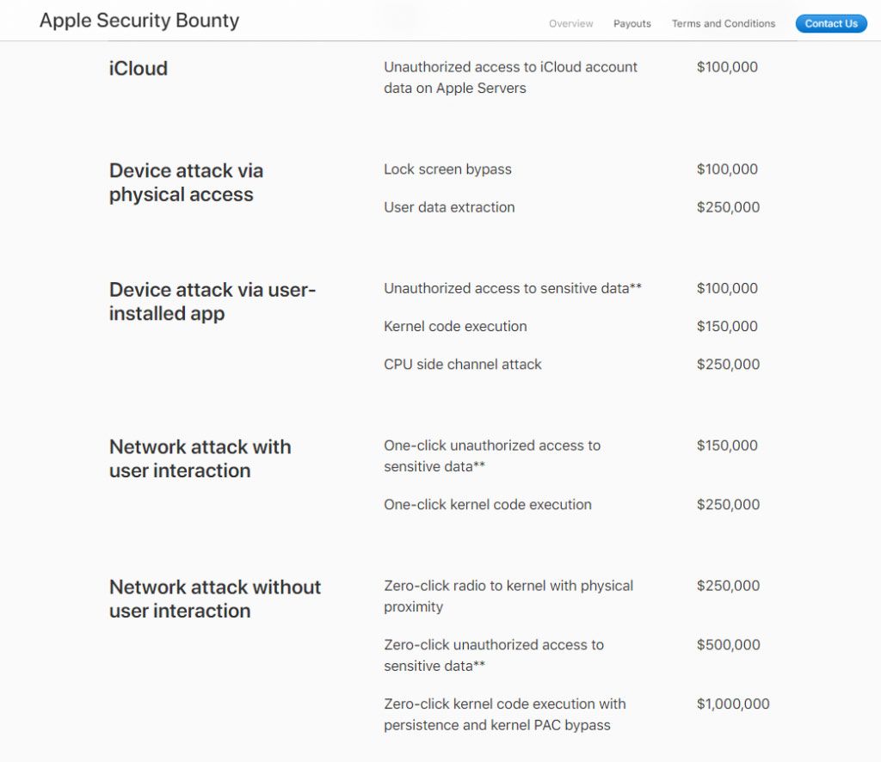Click the Contact Us button
This screenshot has height=762, width=881.
pyautogui.click(x=830, y=24)
